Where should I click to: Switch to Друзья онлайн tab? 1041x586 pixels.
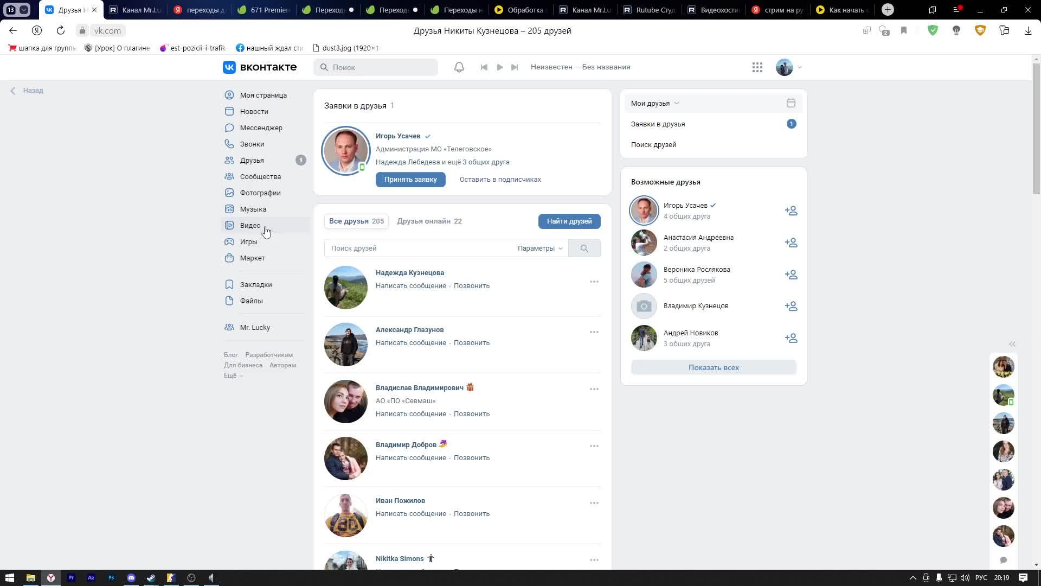pyautogui.click(x=429, y=221)
